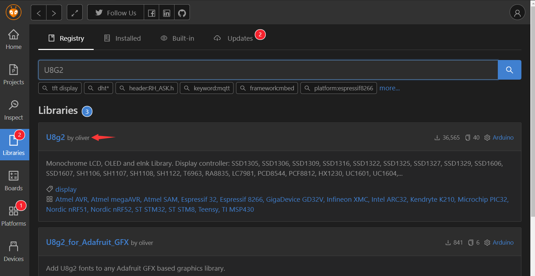Open Boards in the sidebar
Screen dimensions: 535x276
[x=14, y=181]
